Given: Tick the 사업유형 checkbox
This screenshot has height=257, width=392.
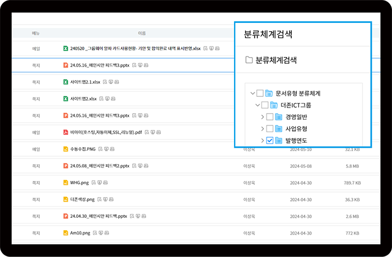Looking at the screenshot, I should coord(270,129).
